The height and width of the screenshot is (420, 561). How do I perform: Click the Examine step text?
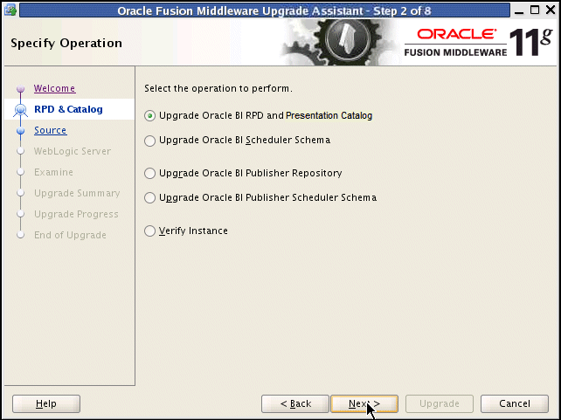(53, 172)
